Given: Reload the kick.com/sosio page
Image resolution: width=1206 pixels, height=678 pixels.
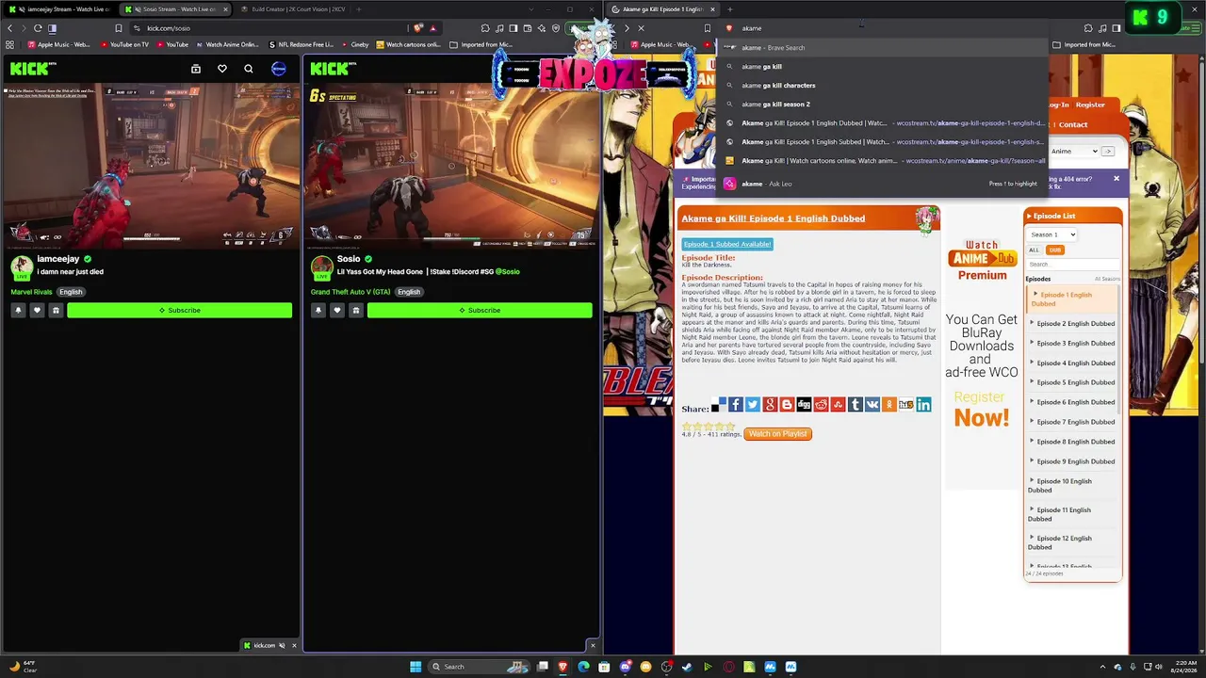Looking at the screenshot, I should tap(38, 28).
